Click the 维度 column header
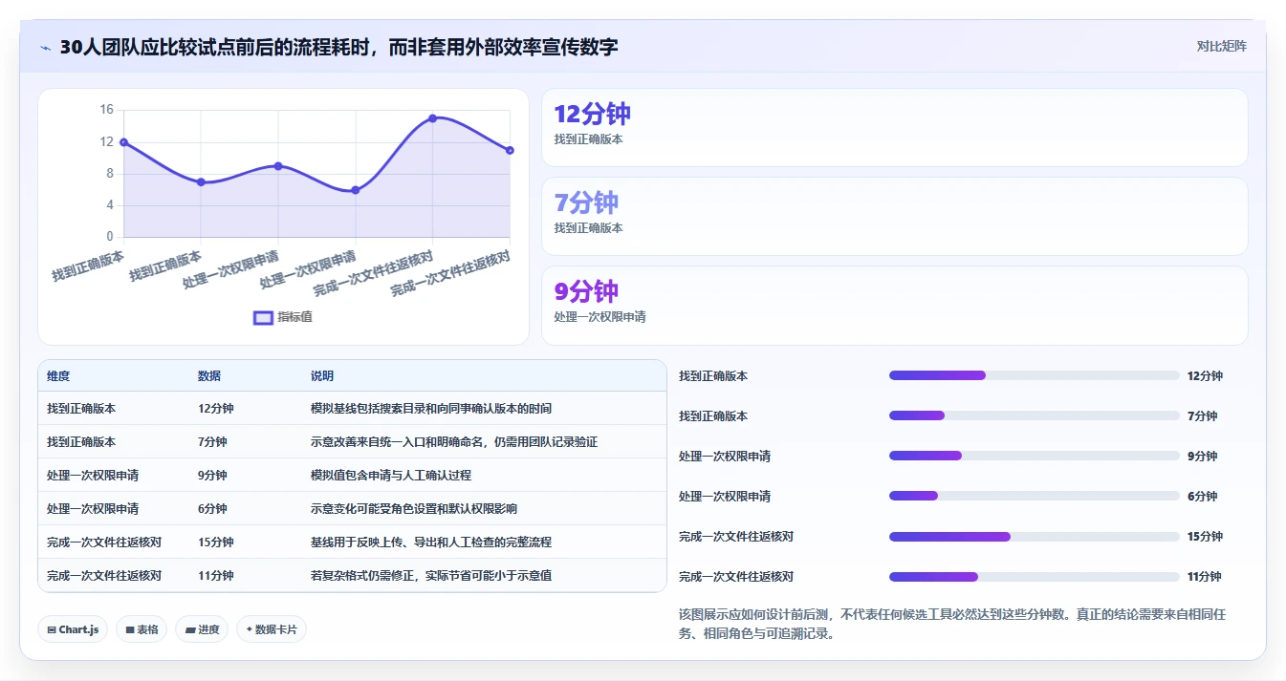This screenshot has width=1286, height=681. pos(58,376)
